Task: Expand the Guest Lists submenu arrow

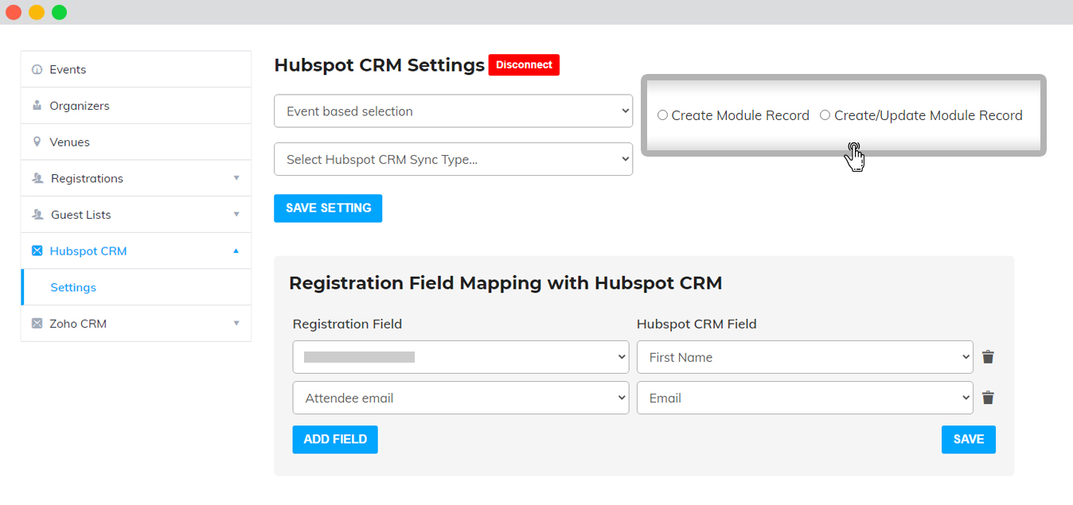Action: [x=236, y=215]
